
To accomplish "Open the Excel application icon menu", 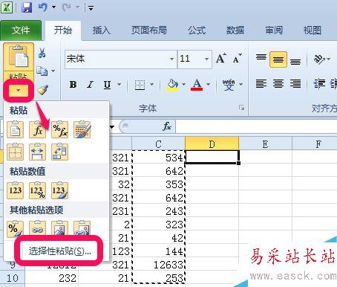I will 7,7.
